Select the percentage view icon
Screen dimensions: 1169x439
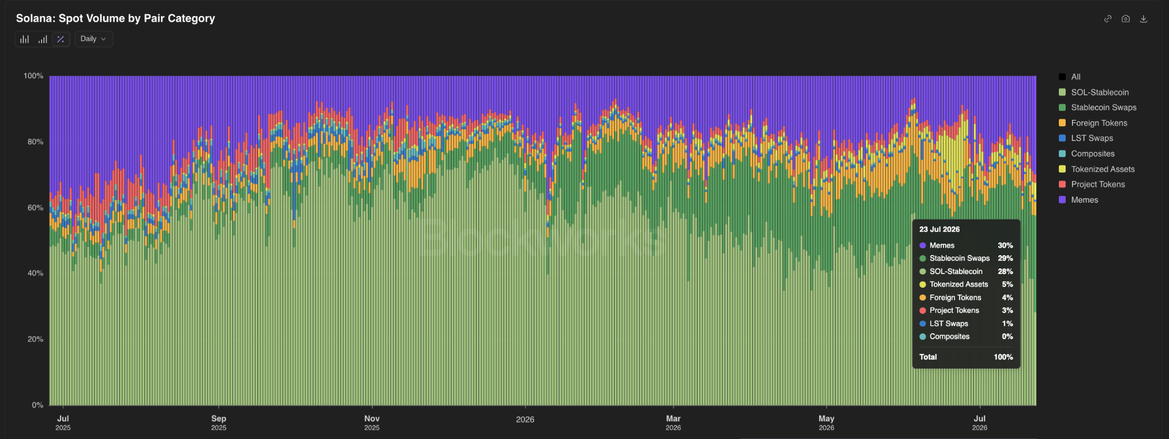click(x=61, y=39)
